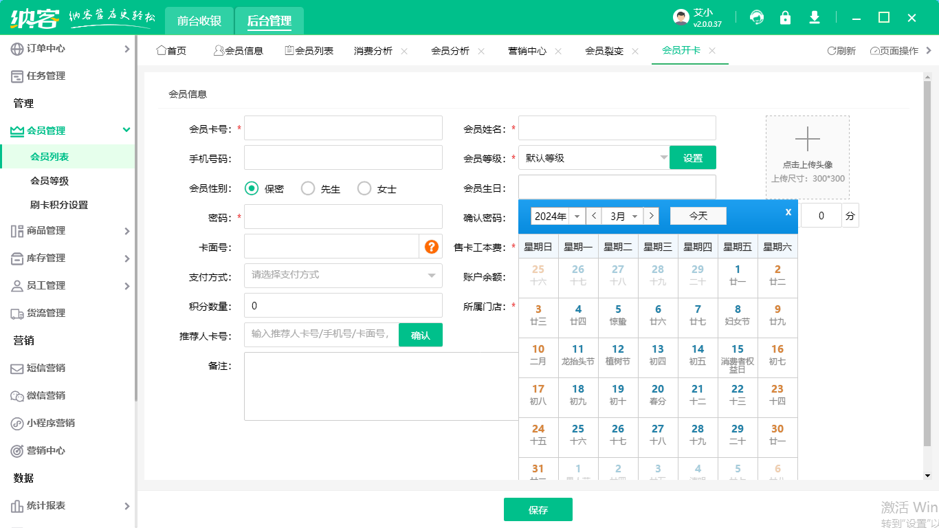The height and width of the screenshot is (528, 939).
Task: Switch to 前台收银 mode
Action: click(x=199, y=21)
